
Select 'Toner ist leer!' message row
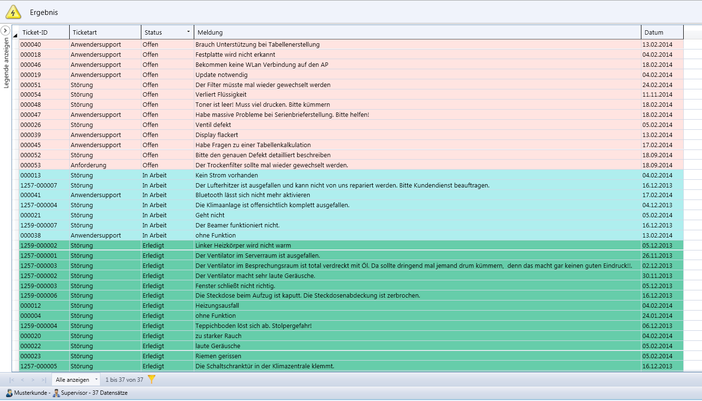tap(351, 104)
